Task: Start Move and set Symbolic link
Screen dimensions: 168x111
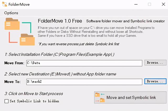Action: pyautogui.click(x=130, y=97)
